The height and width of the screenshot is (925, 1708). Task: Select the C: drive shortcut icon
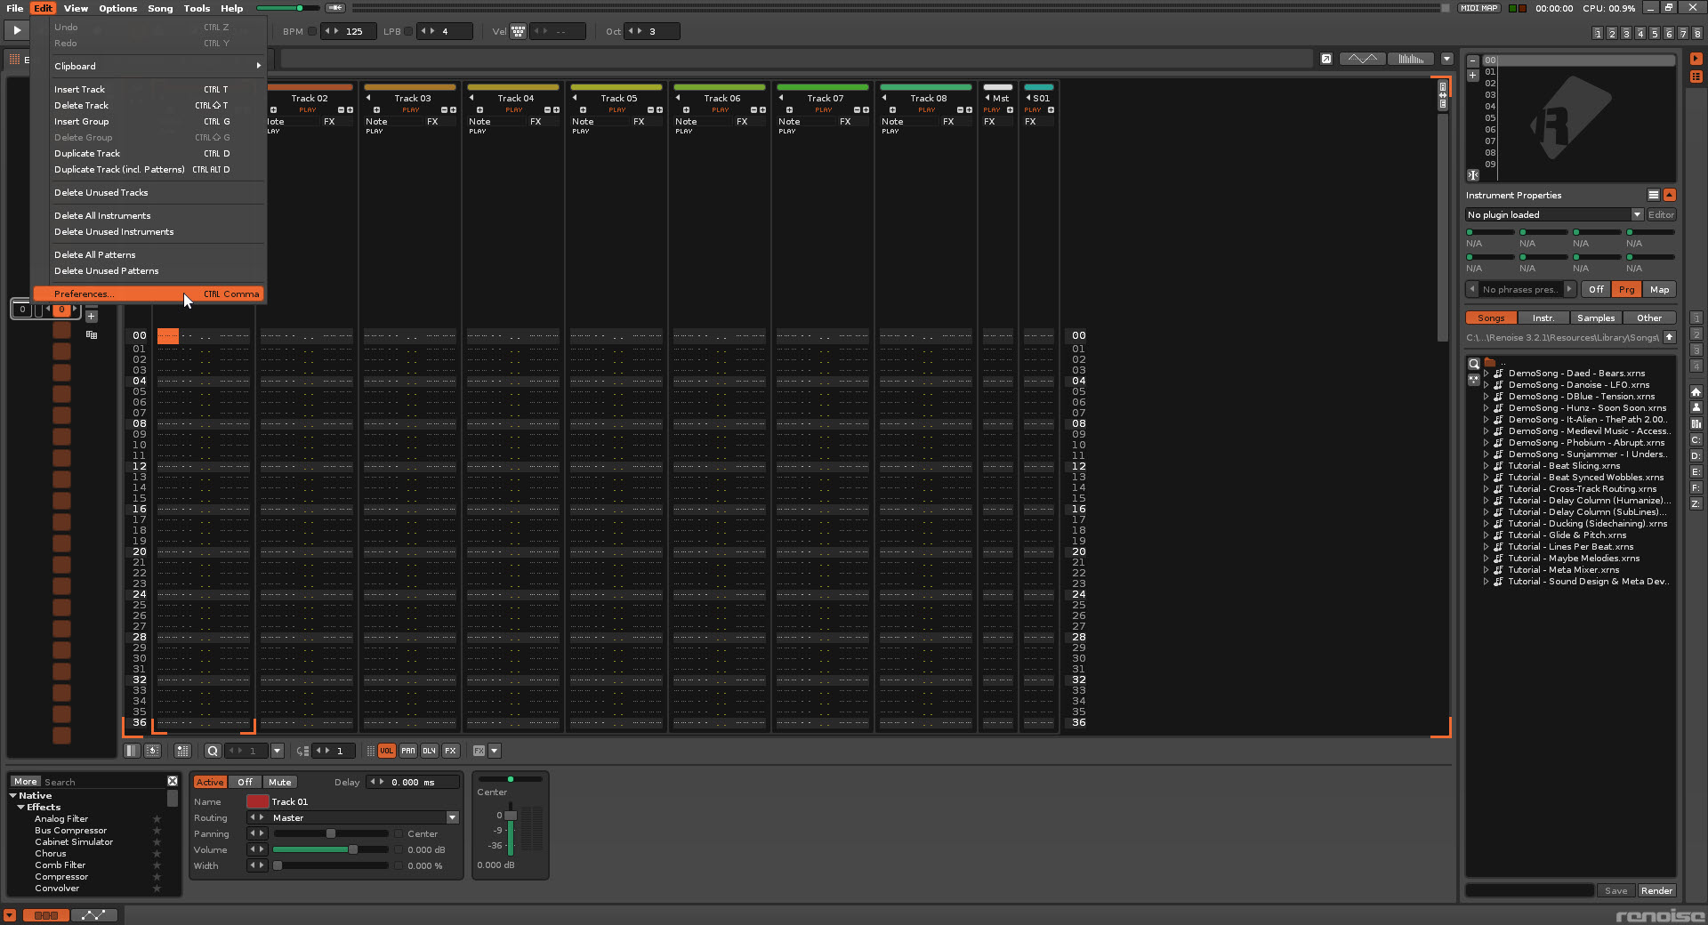1696,440
